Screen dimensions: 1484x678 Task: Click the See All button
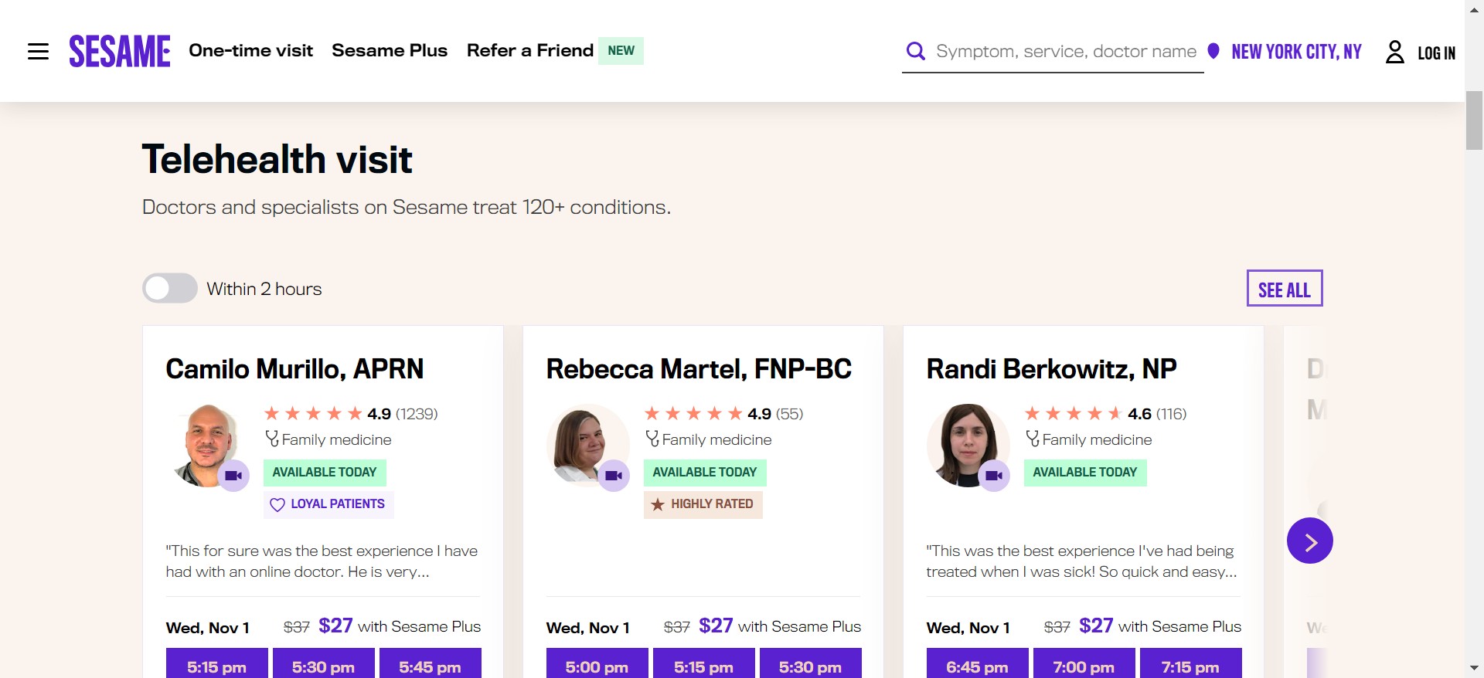[x=1284, y=289]
